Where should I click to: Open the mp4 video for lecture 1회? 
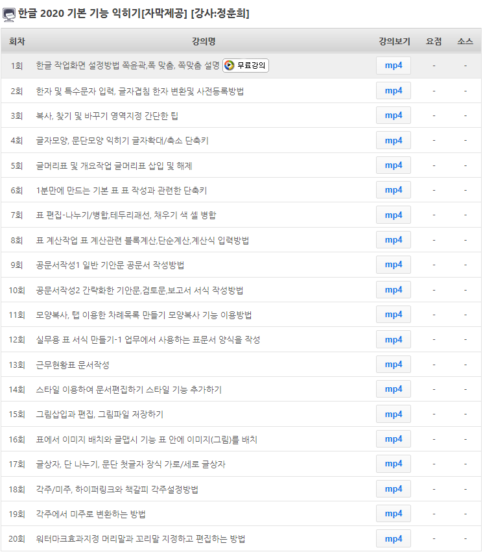(394, 66)
